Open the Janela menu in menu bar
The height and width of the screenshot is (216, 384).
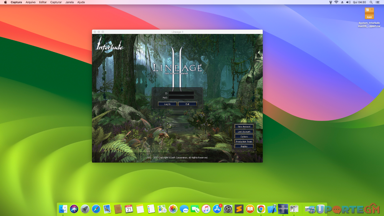pyautogui.click(x=70, y=2)
